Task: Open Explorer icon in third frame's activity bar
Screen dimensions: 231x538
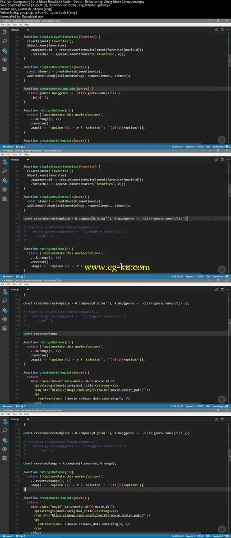Action: pos(5,291)
